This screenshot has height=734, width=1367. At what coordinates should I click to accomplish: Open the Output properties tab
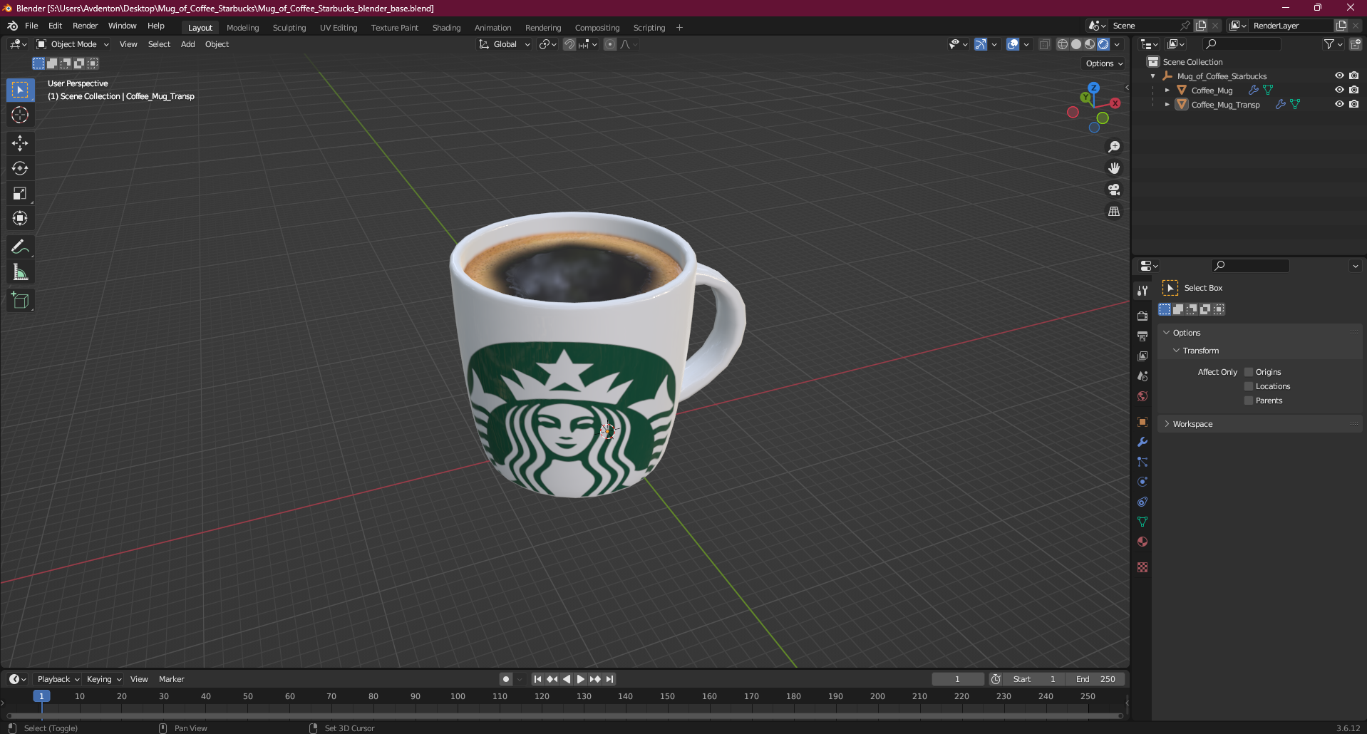click(x=1142, y=336)
